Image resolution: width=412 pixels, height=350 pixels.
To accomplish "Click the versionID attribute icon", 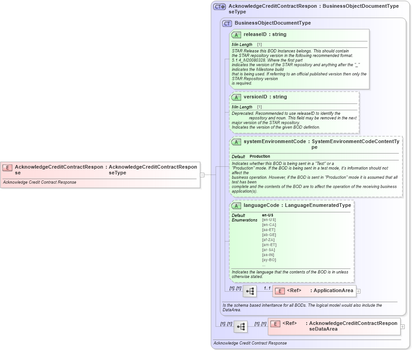I will pyautogui.click(x=236, y=97).
